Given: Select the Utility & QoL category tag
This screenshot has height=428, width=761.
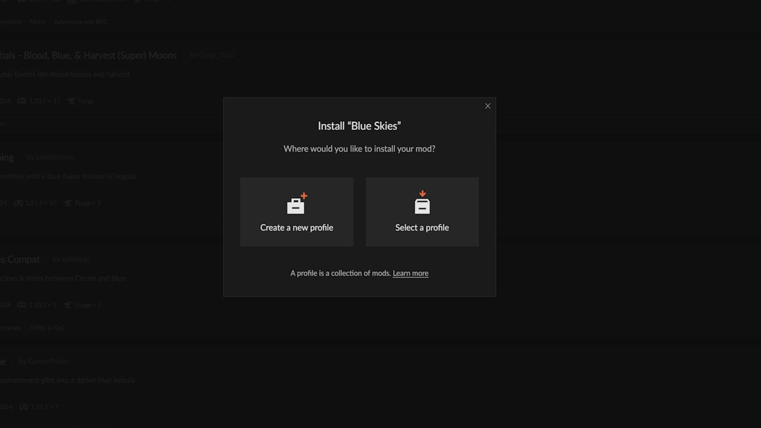Looking at the screenshot, I should (x=47, y=328).
